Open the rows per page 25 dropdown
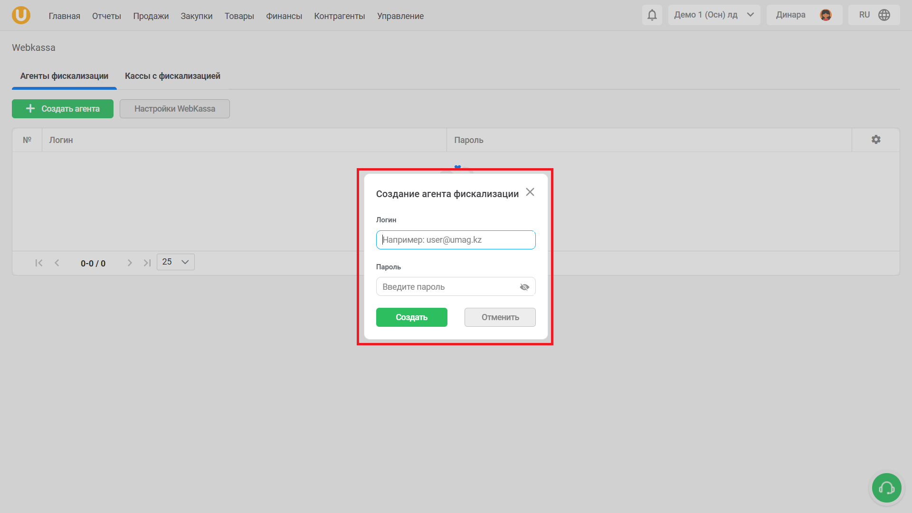Screen dimensions: 912x513 coord(175,262)
